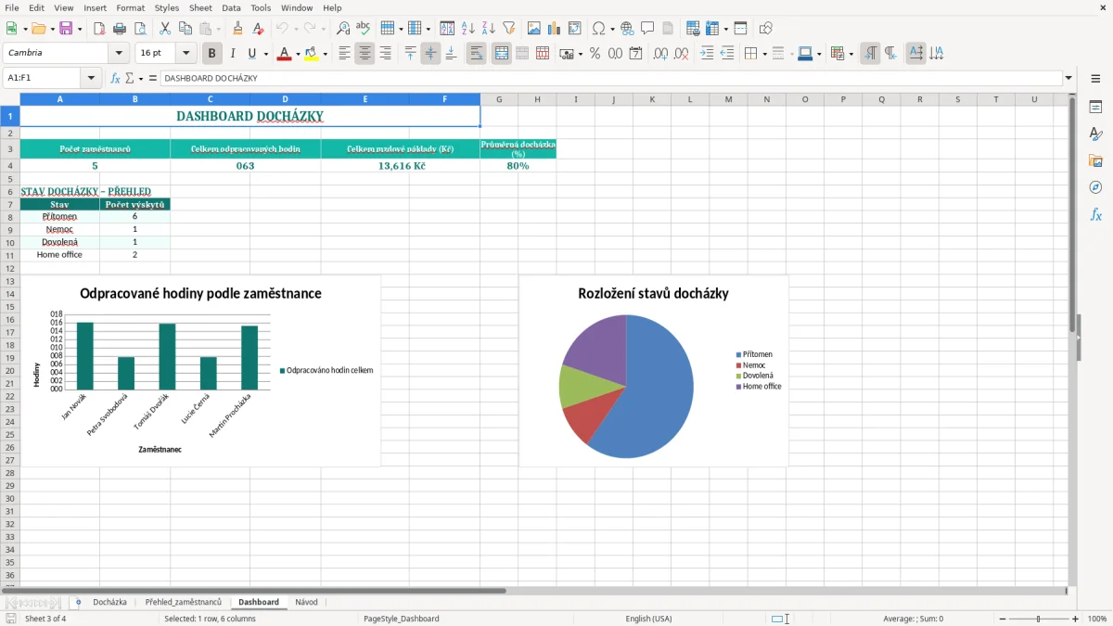Click the Save document icon
Screen dimensions: 1113x626
point(66,29)
